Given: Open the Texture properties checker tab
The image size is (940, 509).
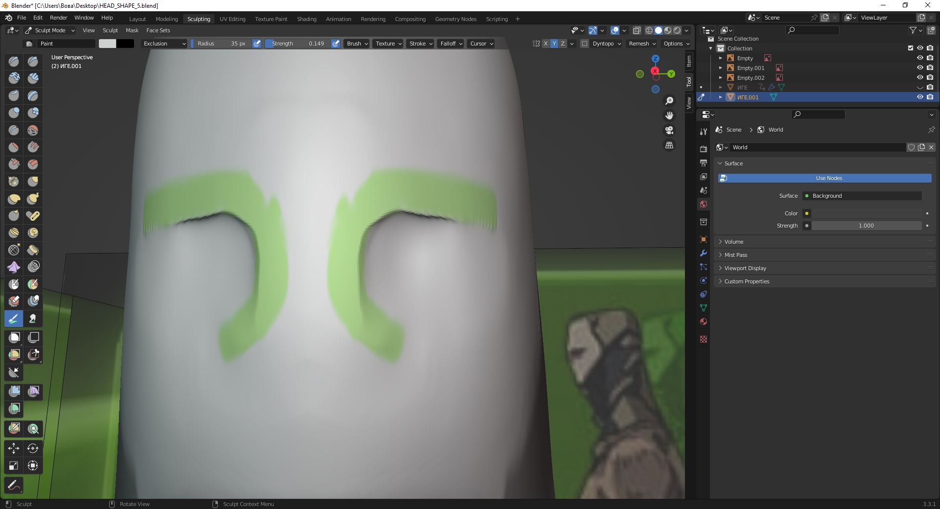Looking at the screenshot, I should (x=704, y=339).
